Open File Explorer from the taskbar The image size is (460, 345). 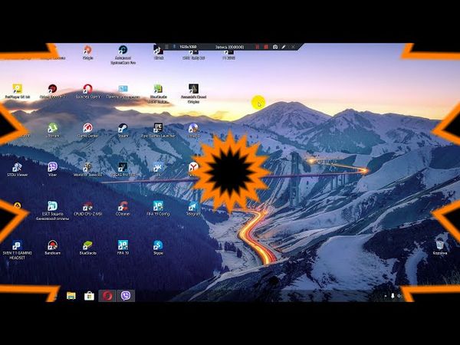pos(71,295)
